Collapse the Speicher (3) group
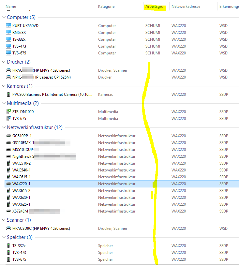 4,237
